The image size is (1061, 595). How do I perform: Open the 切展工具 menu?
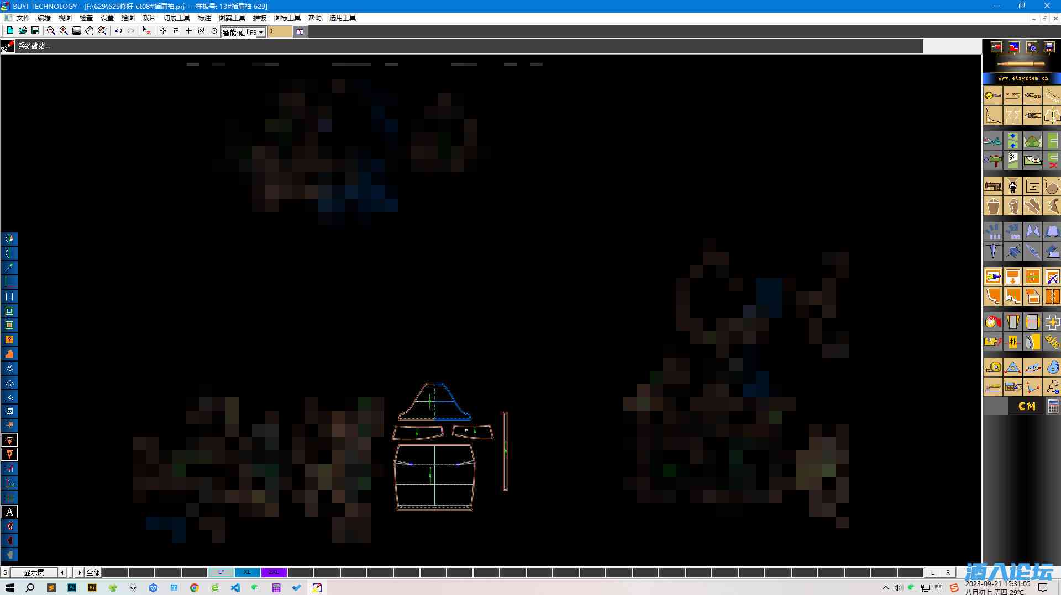click(x=177, y=18)
